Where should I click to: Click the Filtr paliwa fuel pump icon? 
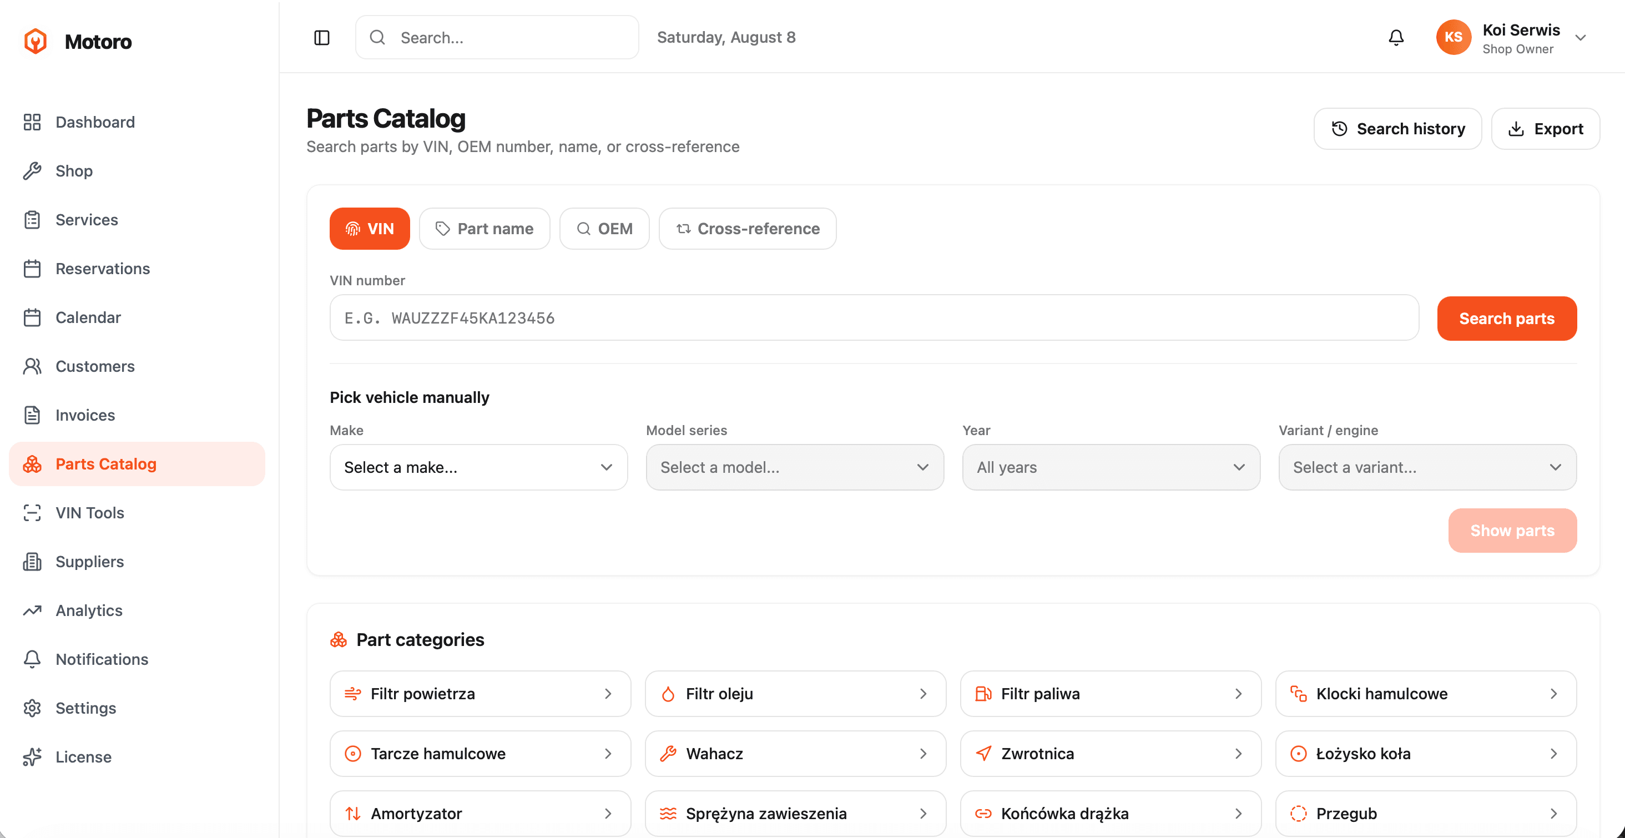coord(983,694)
